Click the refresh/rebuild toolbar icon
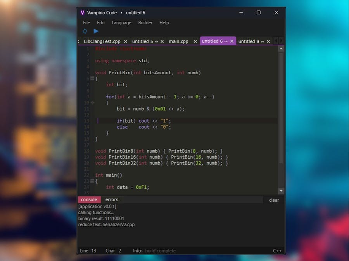 pyautogui.click(x=85, y=31)
